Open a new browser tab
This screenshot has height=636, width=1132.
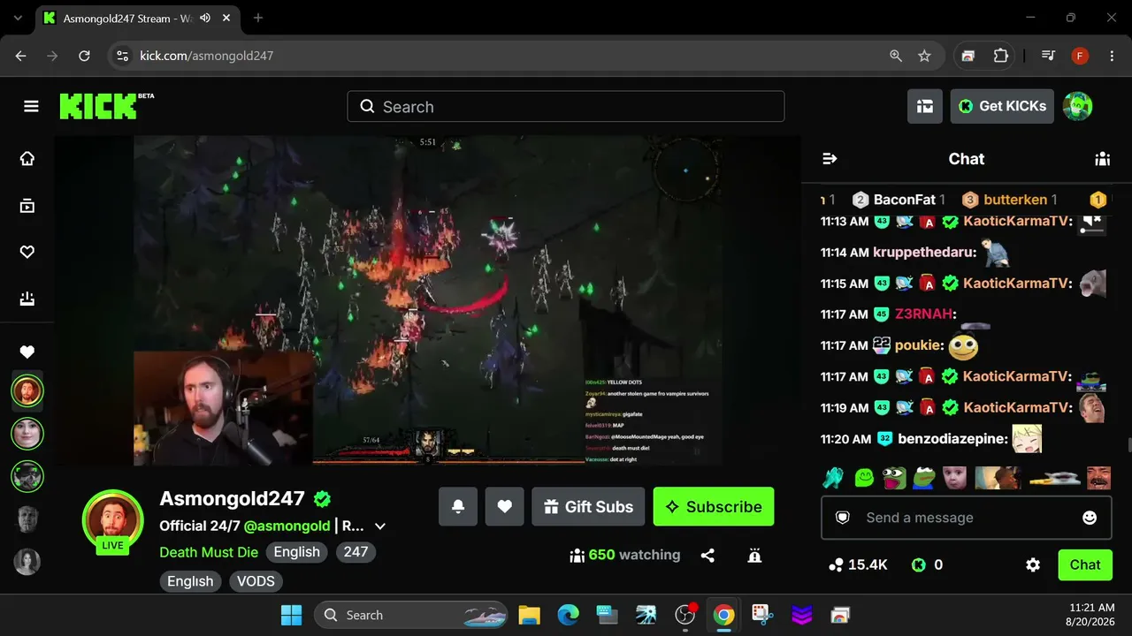(258, 18)
